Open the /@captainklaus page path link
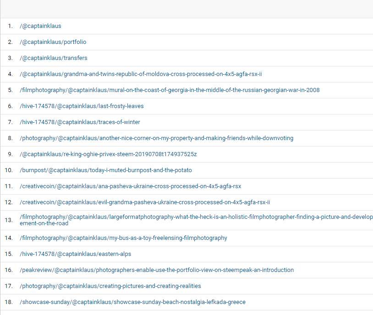373x315 pixels. pos(40,26)
